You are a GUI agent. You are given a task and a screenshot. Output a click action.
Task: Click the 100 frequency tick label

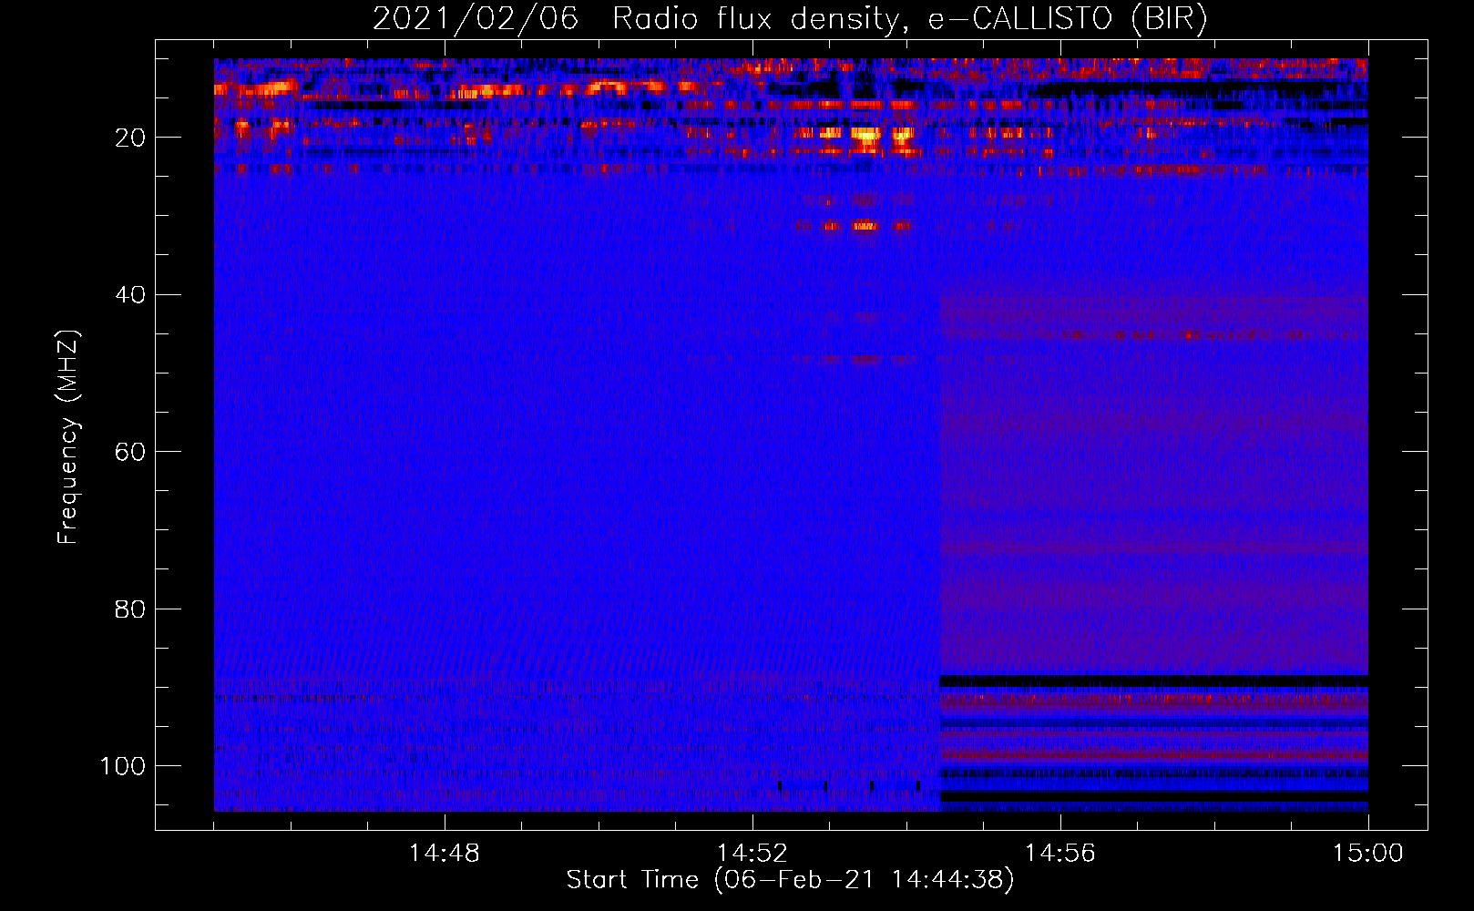tap(122, 766)
